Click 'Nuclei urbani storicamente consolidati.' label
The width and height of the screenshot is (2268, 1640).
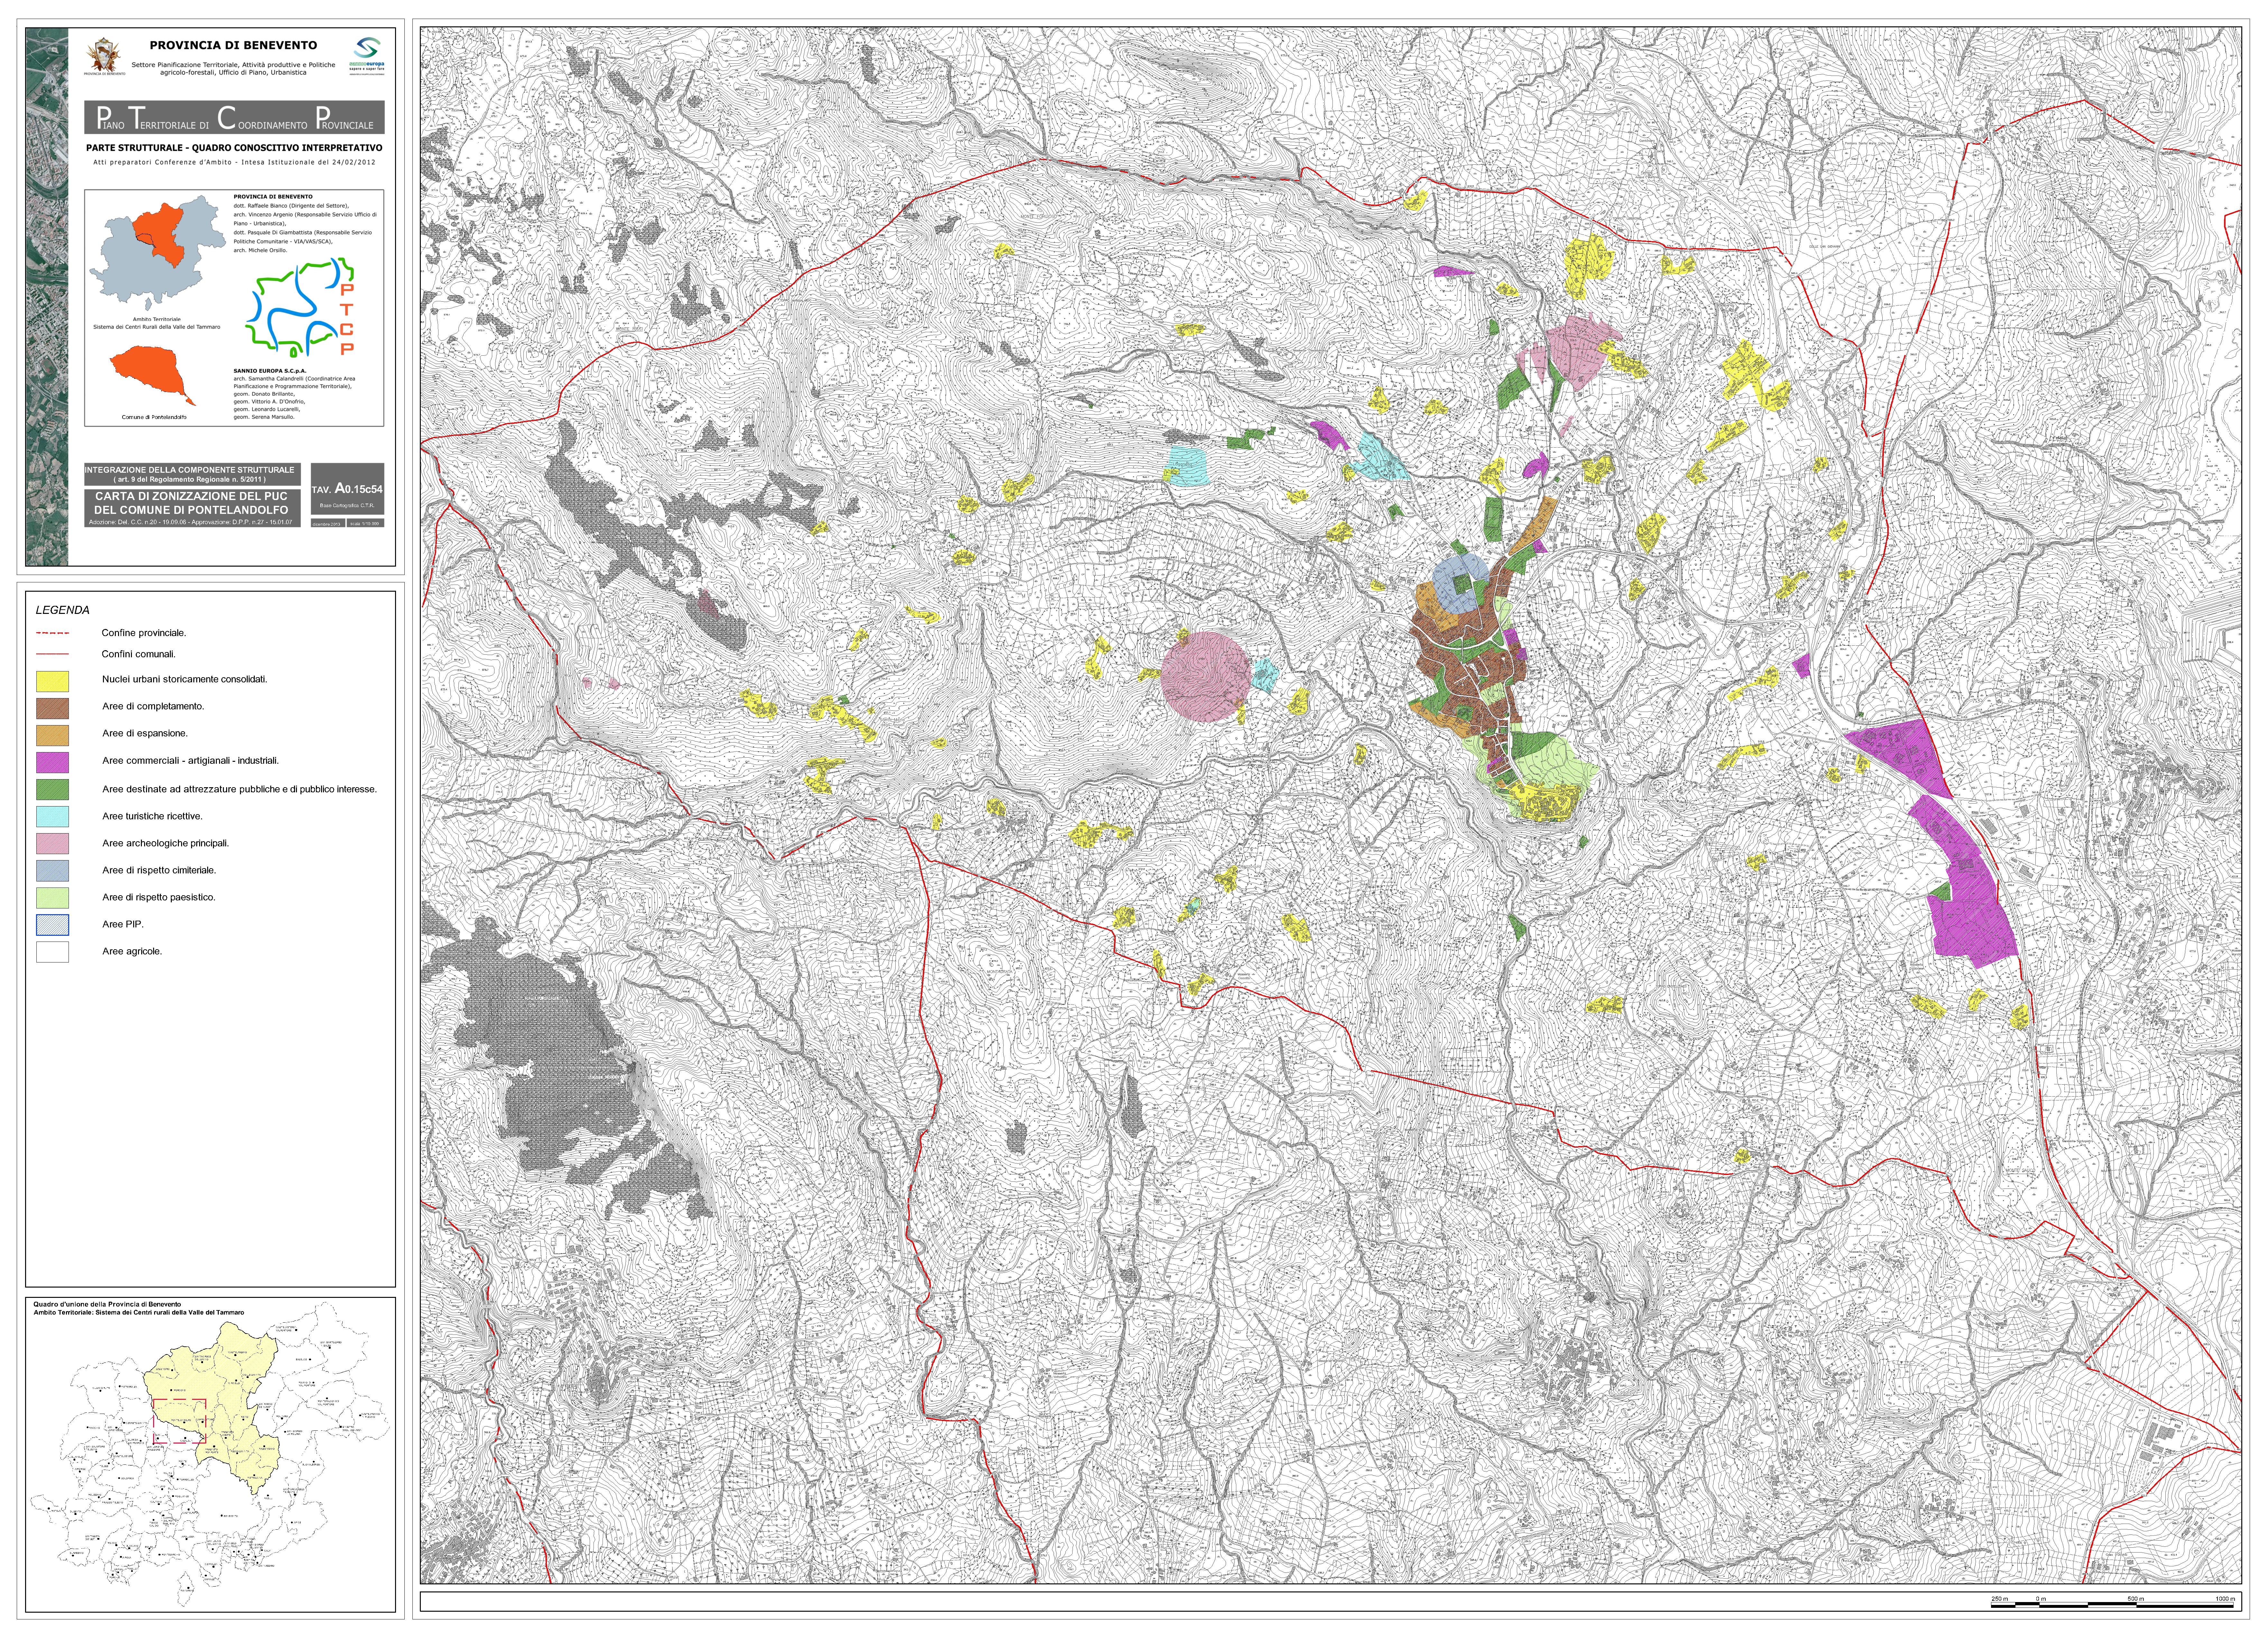(x=185, y=679)
